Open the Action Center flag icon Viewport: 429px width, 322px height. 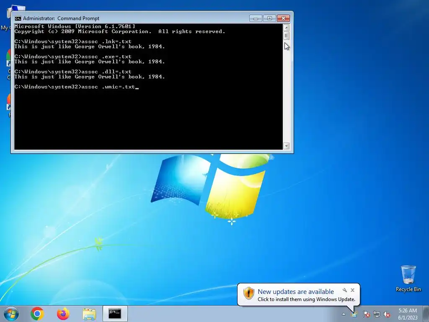[366, 314]
